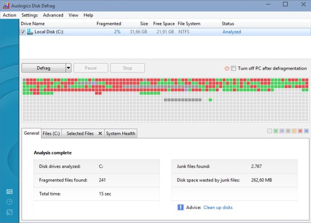Click the red power icon beside the turn-off option
This screenshot has height=223, width=311.
point(227,68)
